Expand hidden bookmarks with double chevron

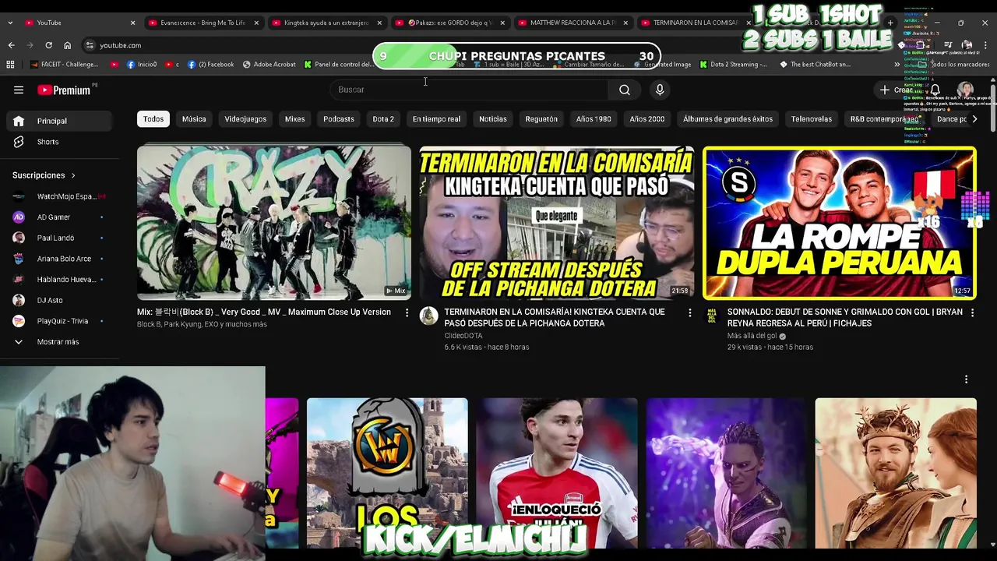pos(897,65)
